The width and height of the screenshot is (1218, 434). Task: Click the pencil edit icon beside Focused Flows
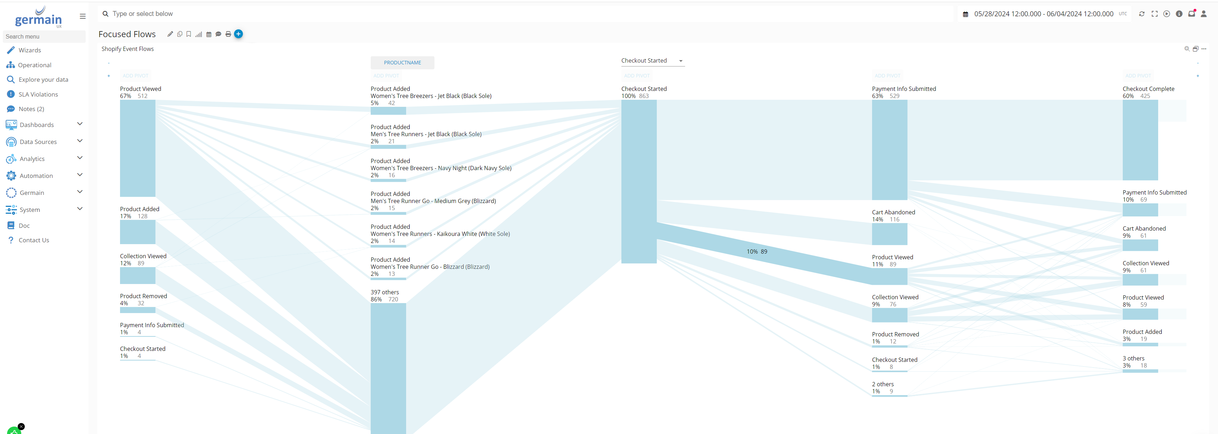coord(170,34)
